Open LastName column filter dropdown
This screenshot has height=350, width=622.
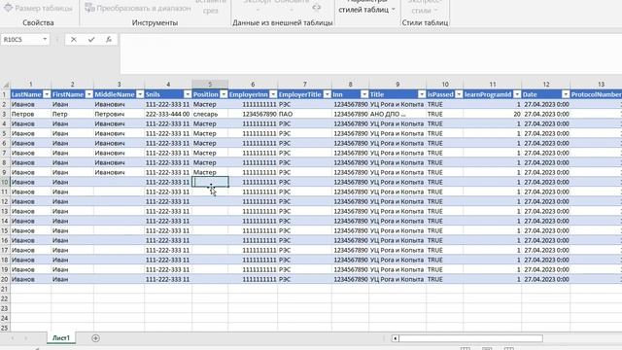(47, 94)
